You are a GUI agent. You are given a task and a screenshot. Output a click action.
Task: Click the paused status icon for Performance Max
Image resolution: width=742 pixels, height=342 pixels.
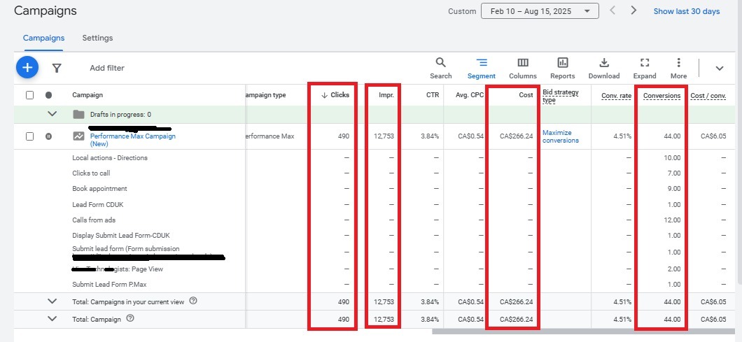(x=48, y=136)
